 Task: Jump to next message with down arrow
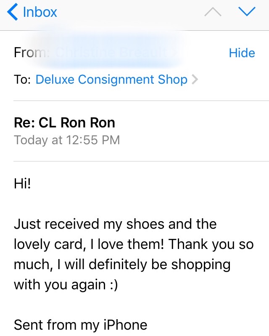(246, 12)
